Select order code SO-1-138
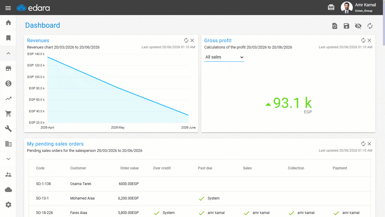This screenshot has width=385, height=217. click(43, 184)
